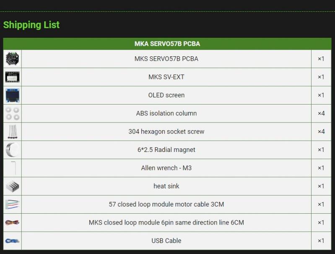Click the ×1 quantity for Allen wrench
The width and height of the screenshot is (335, 254).
pos(321,168)
